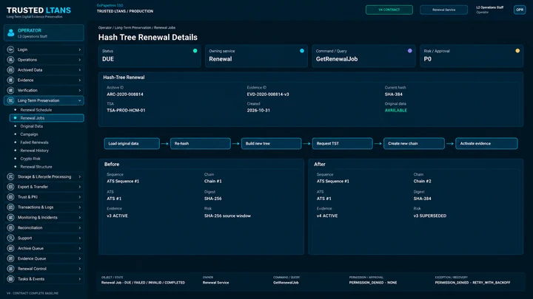The width and height of the screenshot is (533, 299).
Task: Open Failed Renewals submenu item
Action: (34, 142)
